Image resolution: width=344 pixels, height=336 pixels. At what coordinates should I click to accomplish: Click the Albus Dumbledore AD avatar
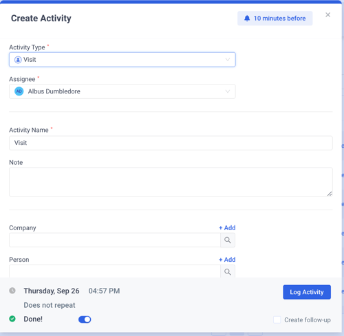(19, 91)
